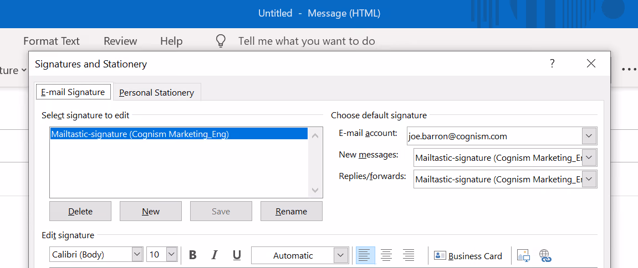Click the lightbulb Tell me icon

click(221, 41)
